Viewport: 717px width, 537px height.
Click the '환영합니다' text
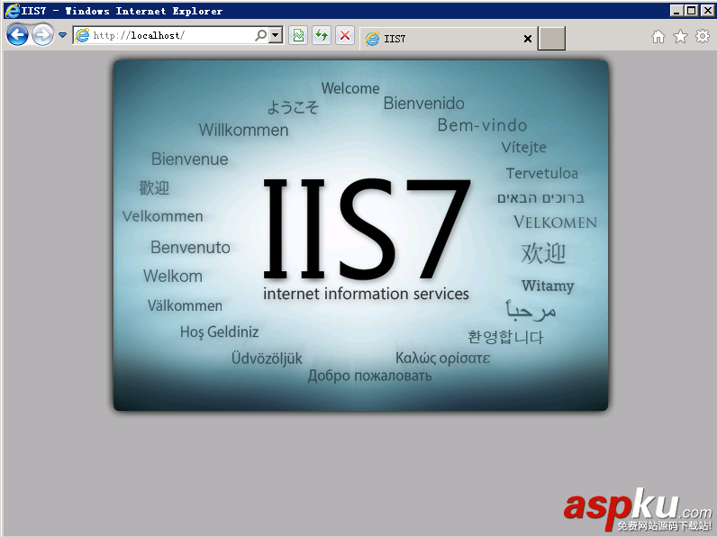point(505,337)
